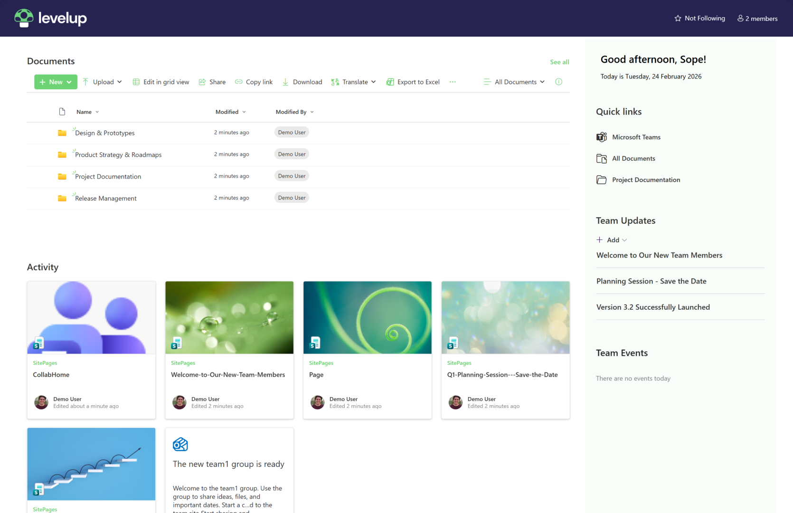
Task: Click the Microsoft Teams quick link icon
Action: point(602,137)
